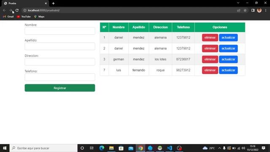This screenshot has height=152, width=270.
Task: Click the Registrar button
Action: pos(60,88)
